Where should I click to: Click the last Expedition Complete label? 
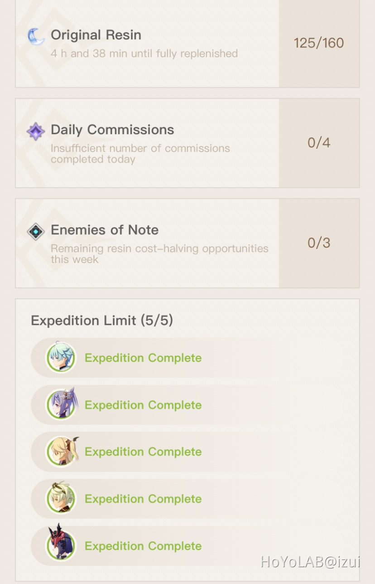point(143,546)
